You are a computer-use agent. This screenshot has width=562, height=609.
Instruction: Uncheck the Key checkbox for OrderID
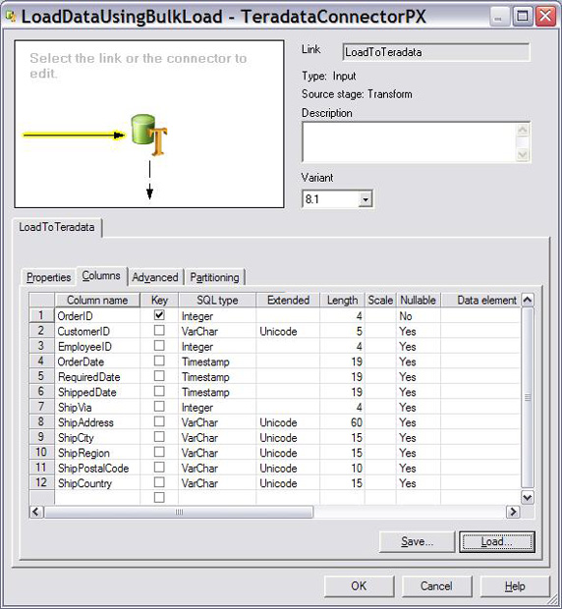click(159, 315)
